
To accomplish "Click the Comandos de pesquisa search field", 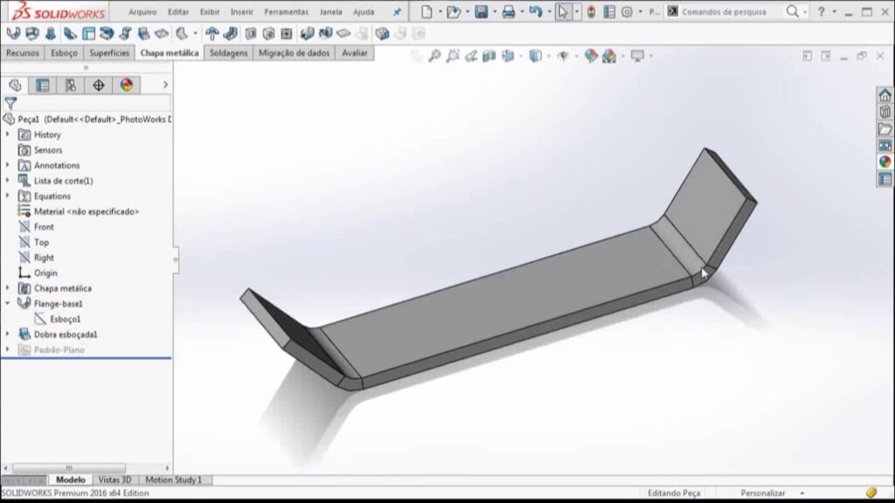I will pos(730,12).
